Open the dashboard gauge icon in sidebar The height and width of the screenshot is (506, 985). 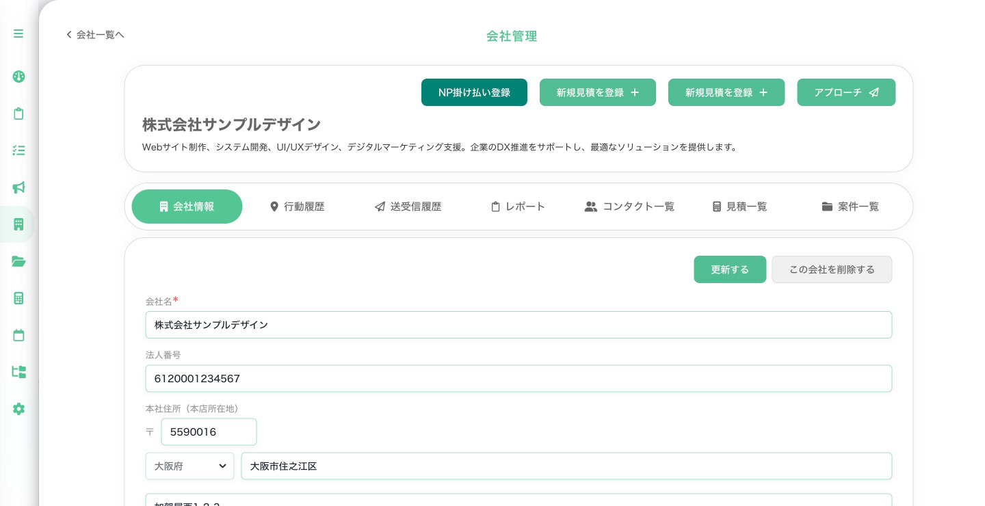pos(18,77)
